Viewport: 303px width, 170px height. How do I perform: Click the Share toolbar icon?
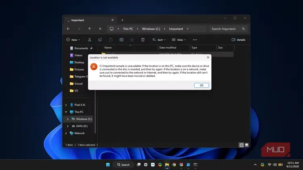(132, 40)
